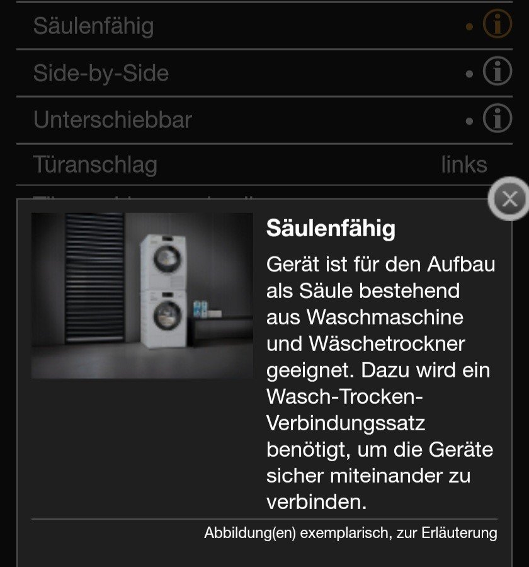This screenshot has height=567, width=529.
Task: Click the 'links' value for Türanschlag
Action: [x=464, y=165]
